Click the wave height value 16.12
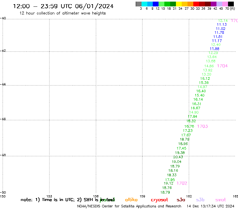This screenshot has width=238, height=209. (205, 79)
